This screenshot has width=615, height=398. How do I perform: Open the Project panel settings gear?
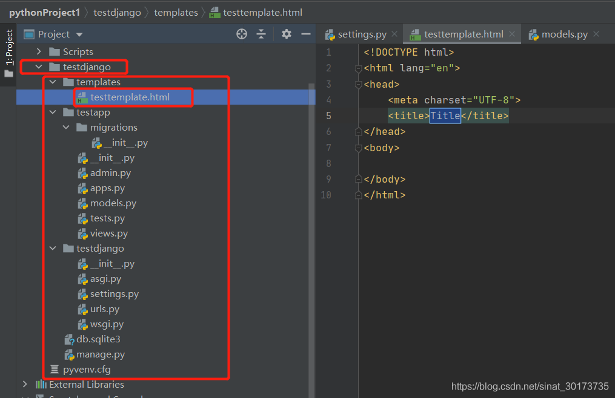point(285,34)
